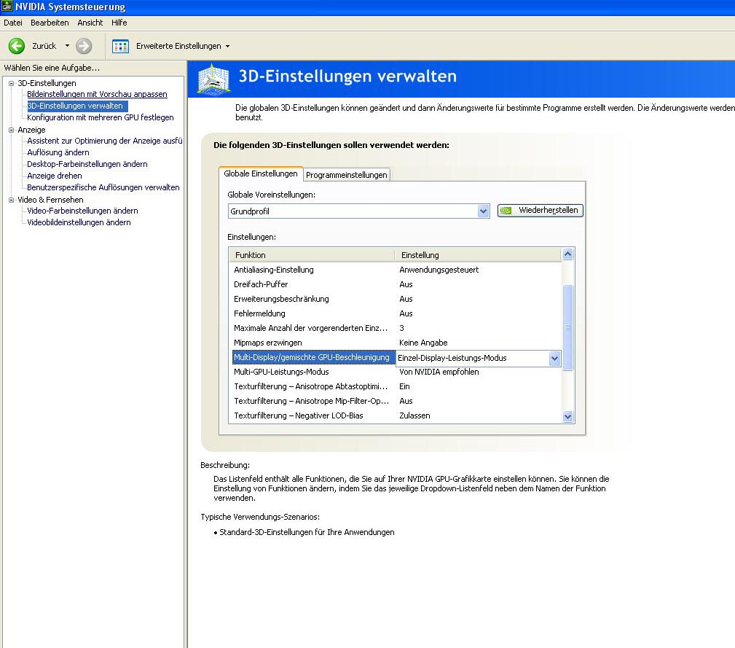Select the Dreifach-Puffer row

[x=395, y=284]
